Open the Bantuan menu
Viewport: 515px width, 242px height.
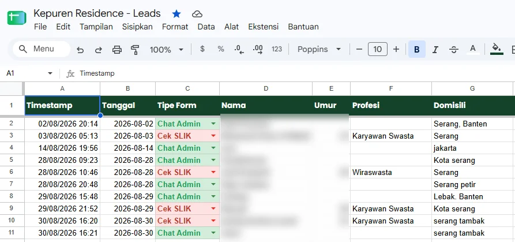coord(303,27)
